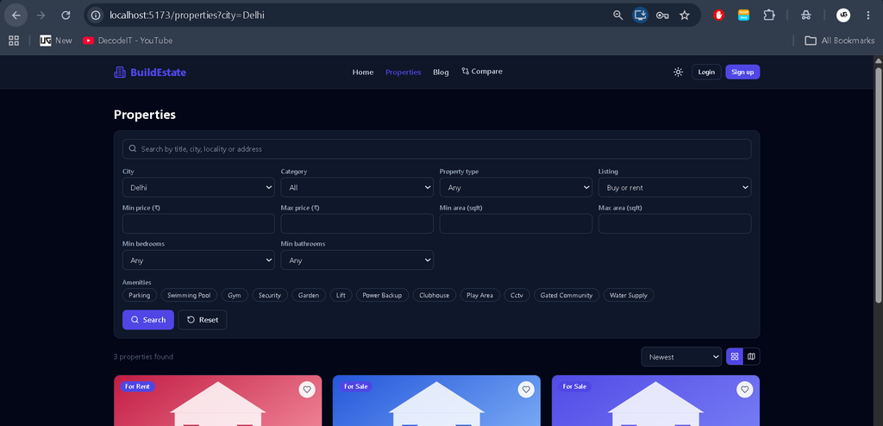Open Properties nav link
Viewport: 883px width, 426px height.
[x=404, y=72]
